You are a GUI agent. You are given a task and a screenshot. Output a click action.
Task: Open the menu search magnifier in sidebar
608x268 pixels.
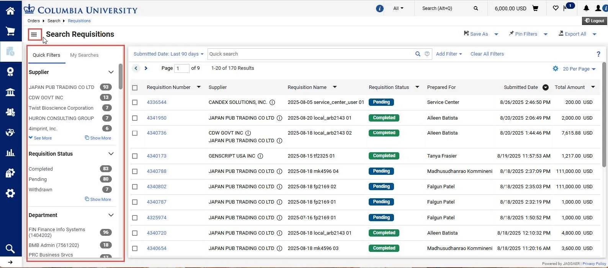(10, 249)
